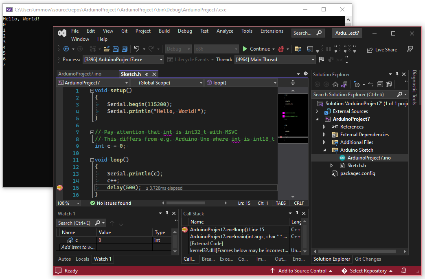Click the Navigate Backward arrow in toolbar
The image size is (425, 279).
pyautogui.click(x=66, y=49)
